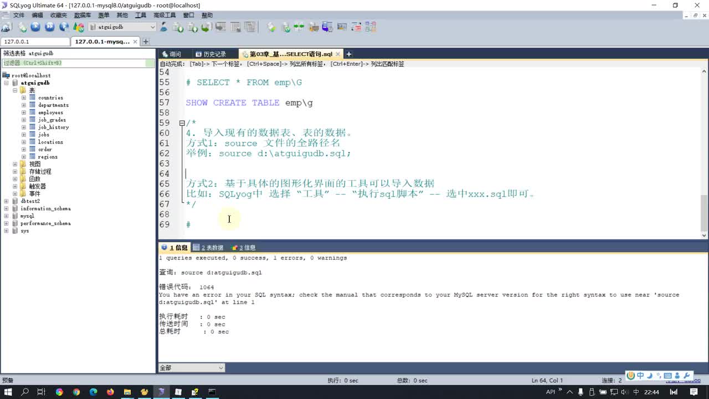Click the countries table icon

(32, 98)
